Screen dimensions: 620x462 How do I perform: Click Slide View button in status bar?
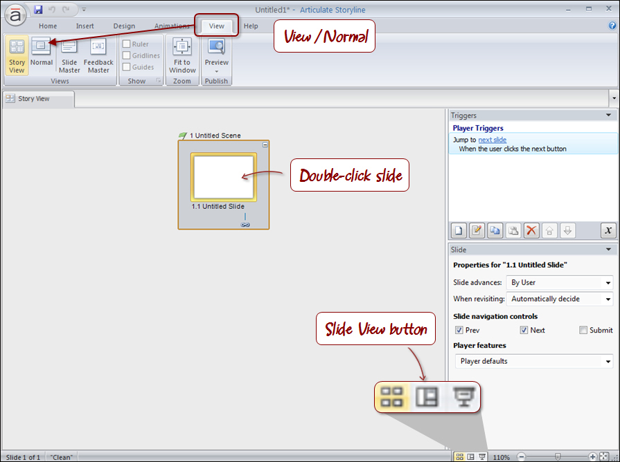point(470,457)
